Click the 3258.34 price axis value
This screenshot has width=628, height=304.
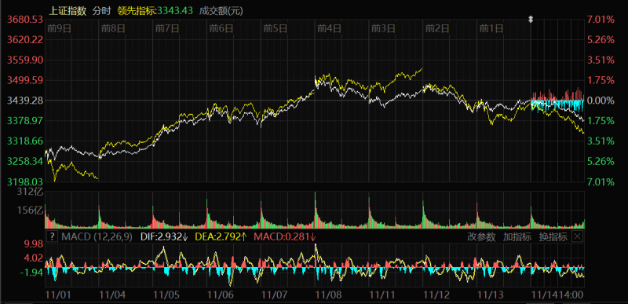click(x=25, y=161)
